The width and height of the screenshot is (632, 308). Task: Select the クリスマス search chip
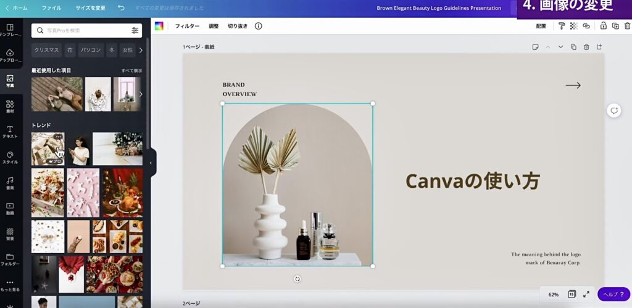47,51
